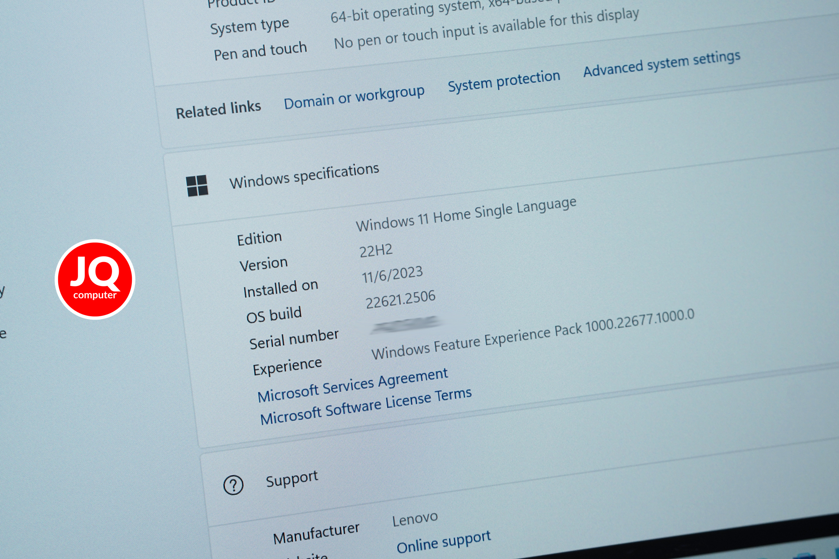839x559 pixels.
Task: Select the Pen and touch label
Action: point(260,51)
